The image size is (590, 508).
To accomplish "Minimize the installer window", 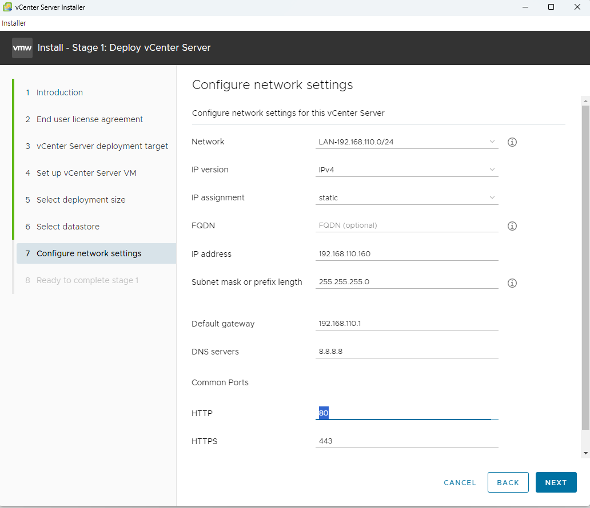I will [x=525, y=7].
